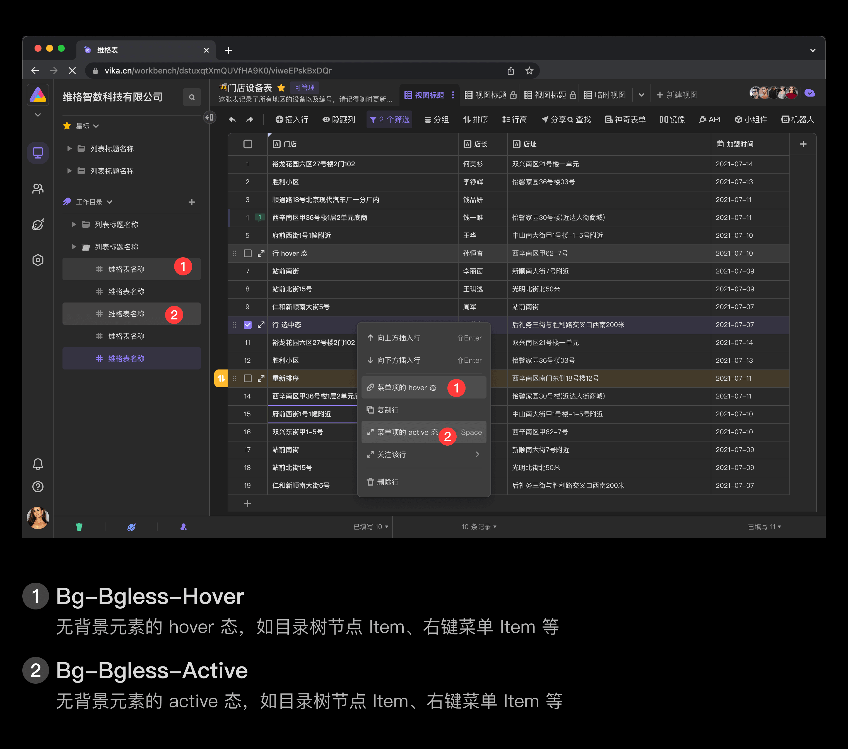The width and height of the screenshot is (848, 749).
Task: Select 复制行 in context menu
Action: click(x=424, y=410)
